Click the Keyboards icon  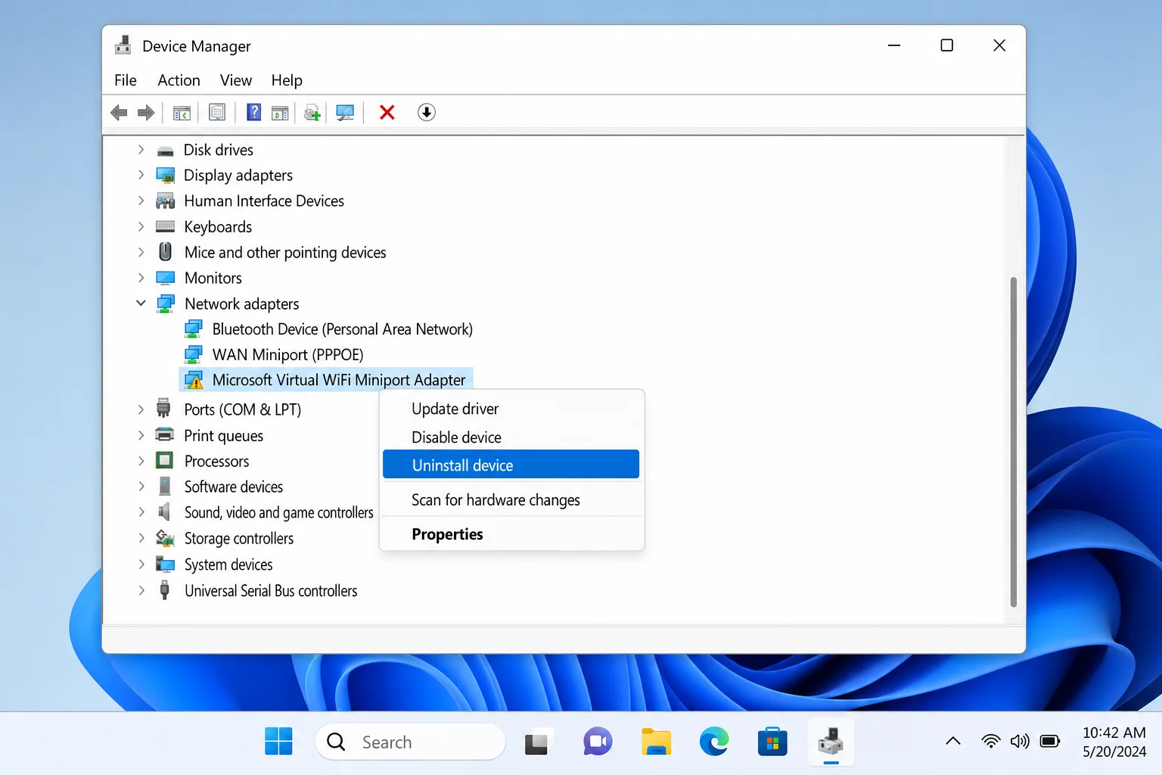pyautogui.click(x=165, y=226)
